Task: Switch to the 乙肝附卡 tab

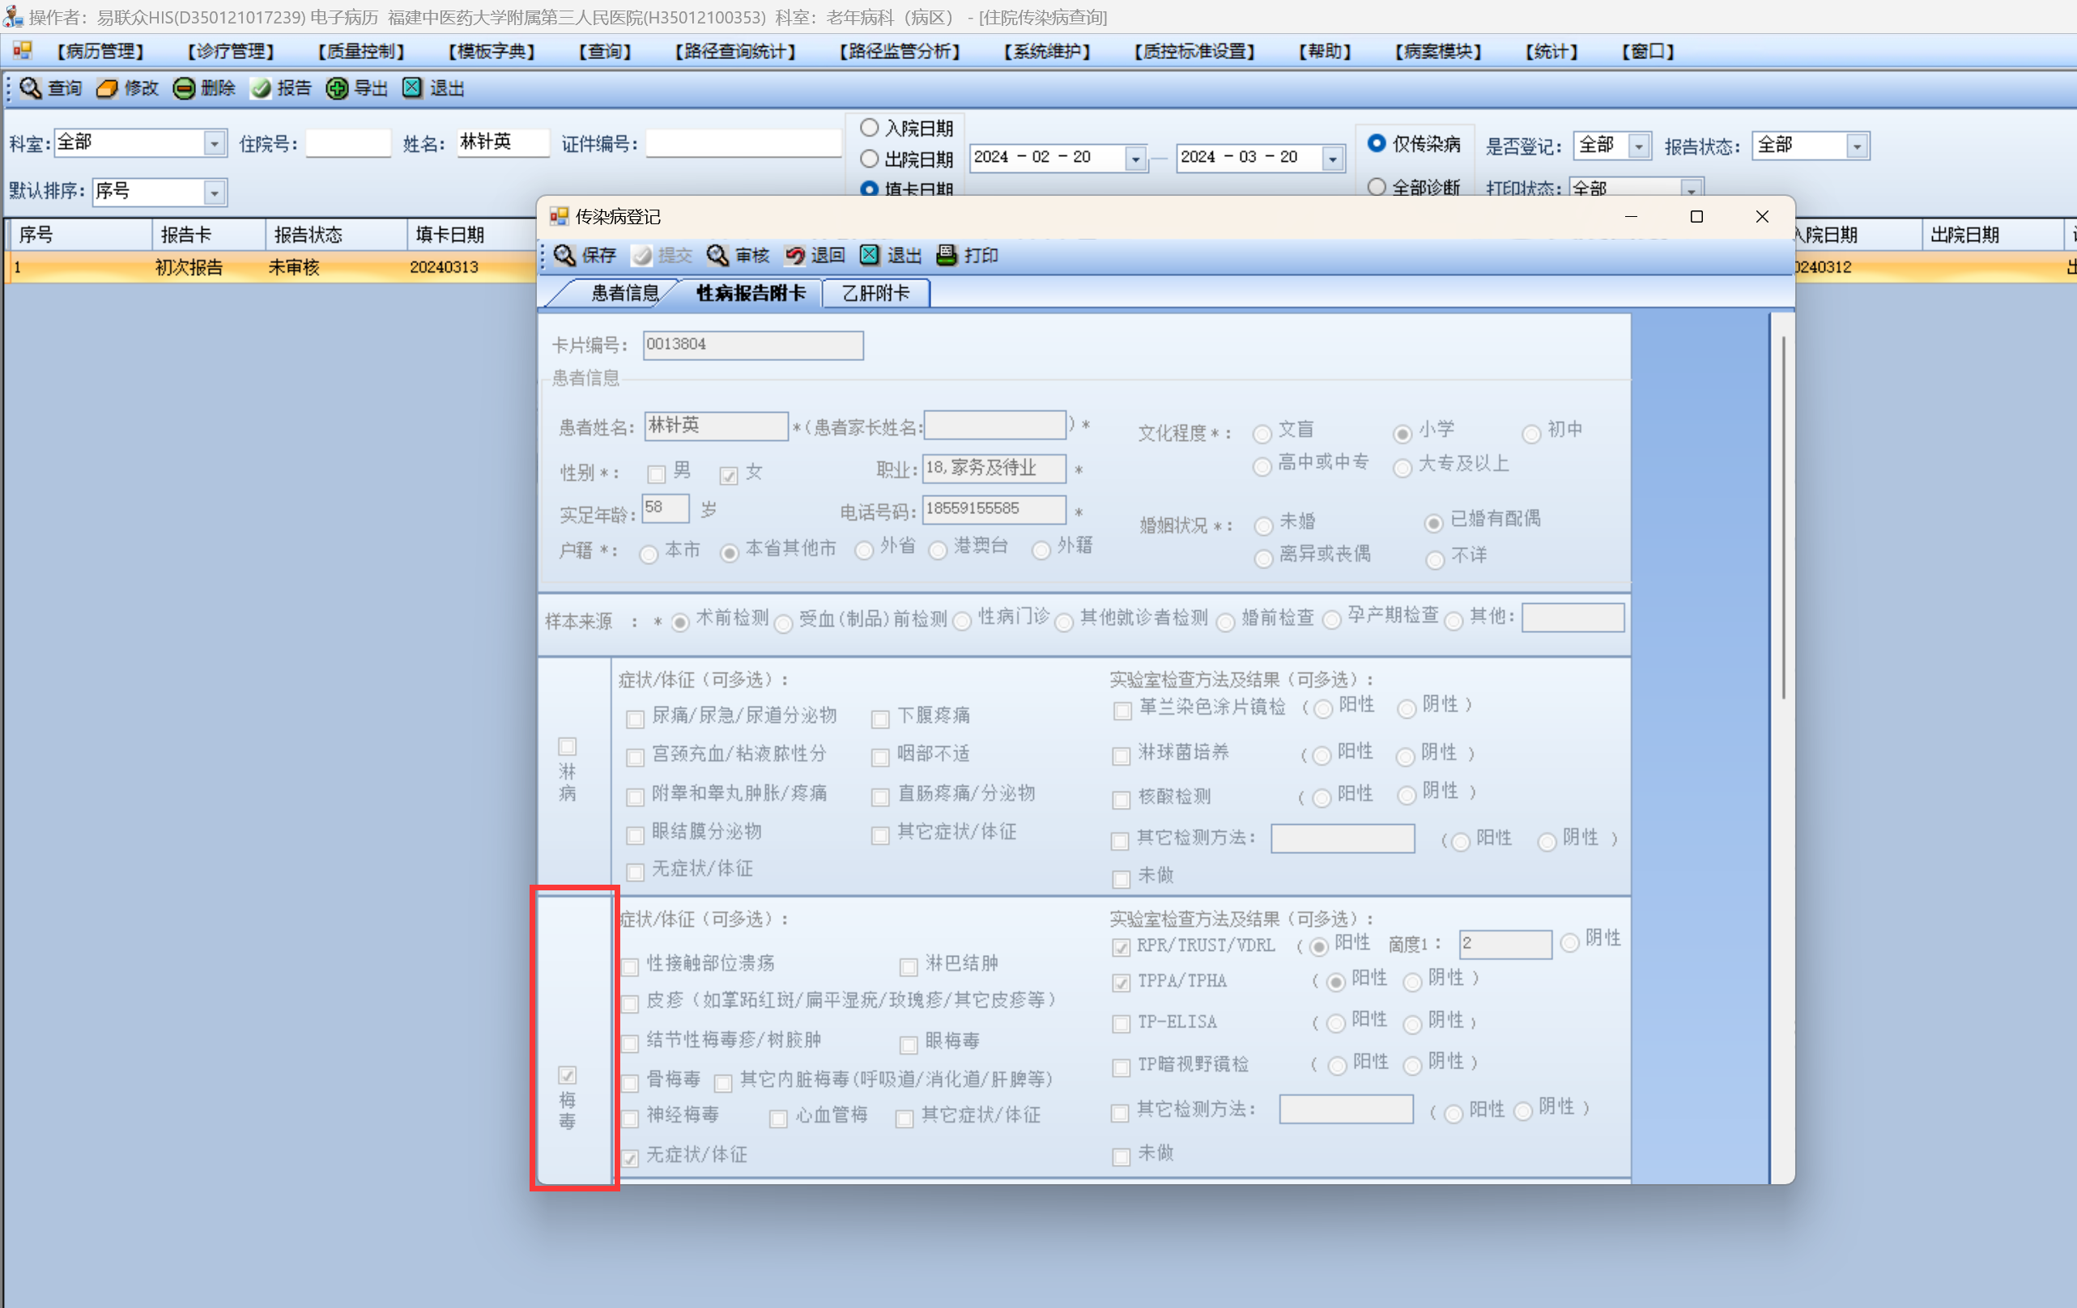Action: pos(875,293)
